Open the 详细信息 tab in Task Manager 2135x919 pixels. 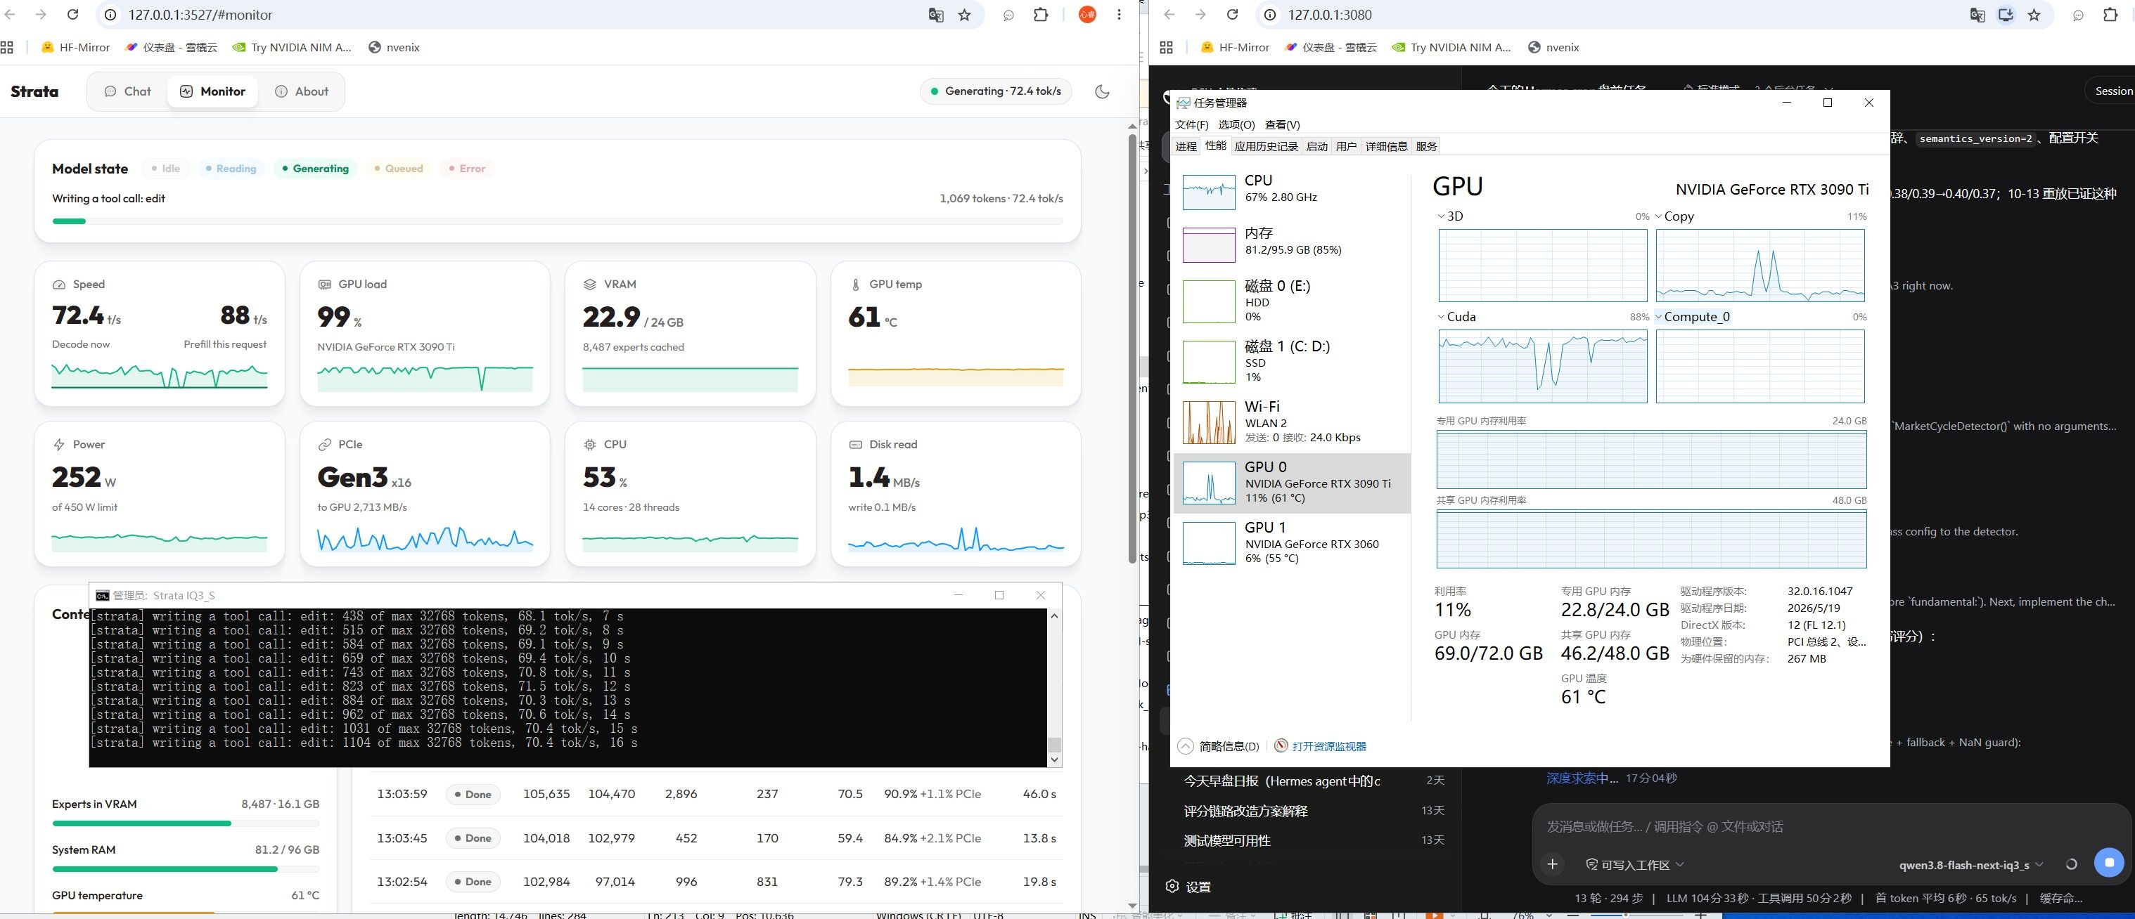[x=1386, y=147]
